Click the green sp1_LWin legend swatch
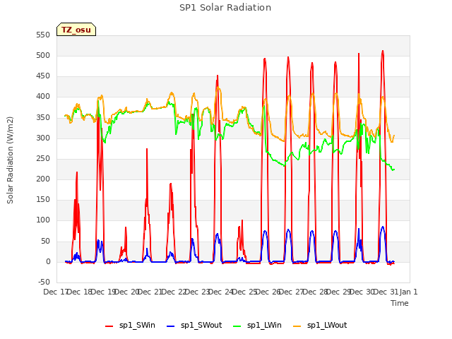Screen dimensions: 452x339 (237, 326)
